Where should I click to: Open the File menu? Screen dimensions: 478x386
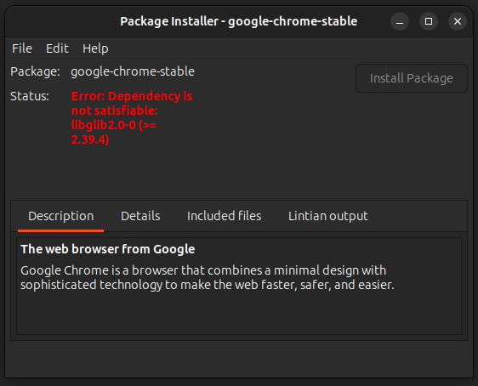pyautogui.click(x=22, y=48)
